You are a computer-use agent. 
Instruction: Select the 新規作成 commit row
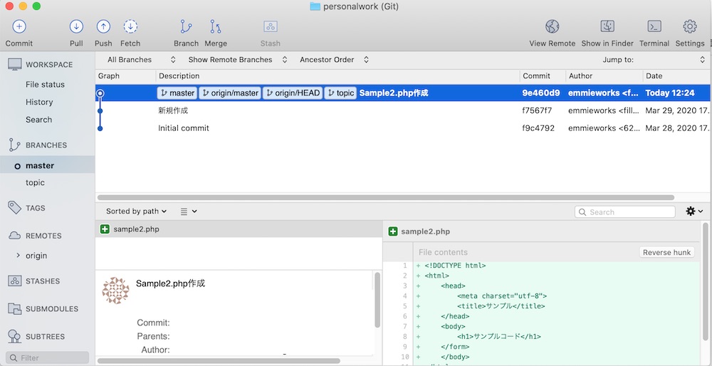point(403,110)
